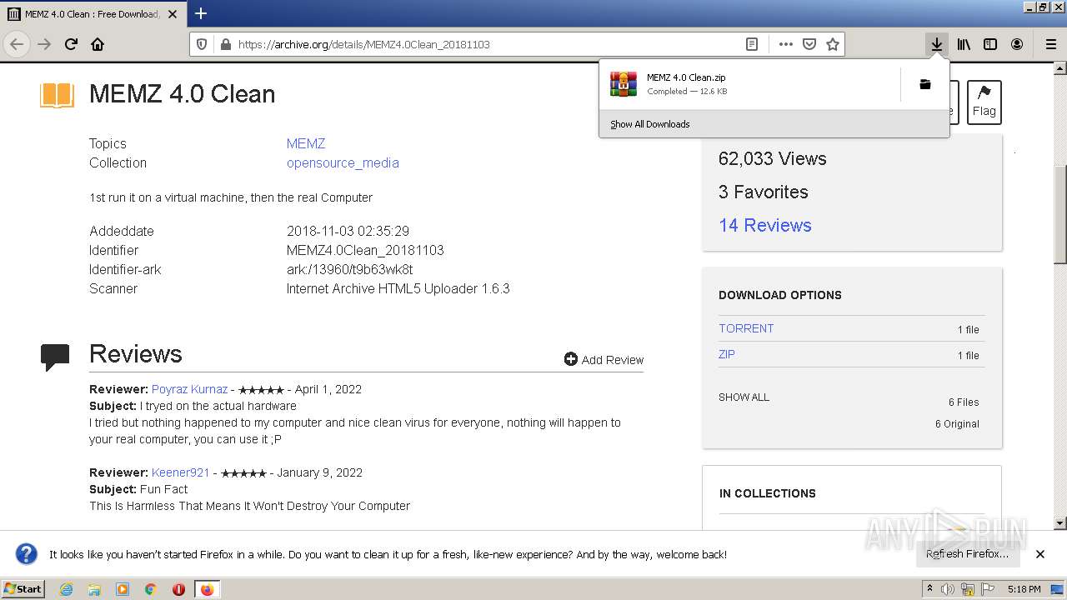Click the speech bubble Reviews icon
This screenshot has height=600, width=1067.
[x=55, y=357]
